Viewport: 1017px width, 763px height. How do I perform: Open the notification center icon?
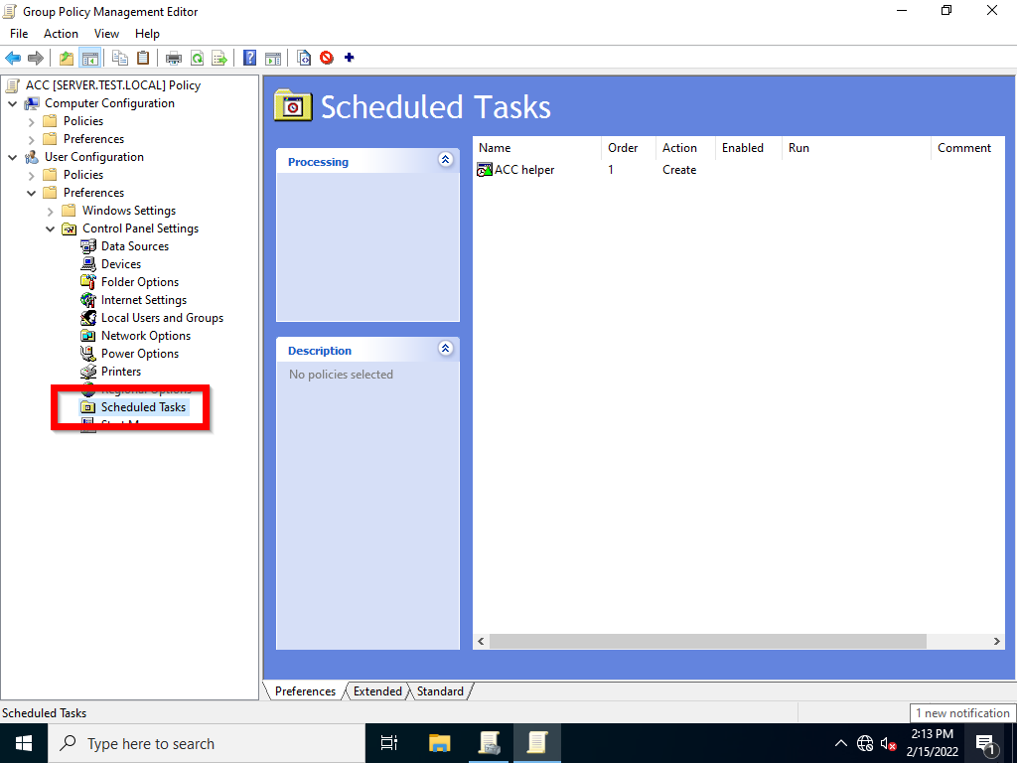tap(985, 743)
